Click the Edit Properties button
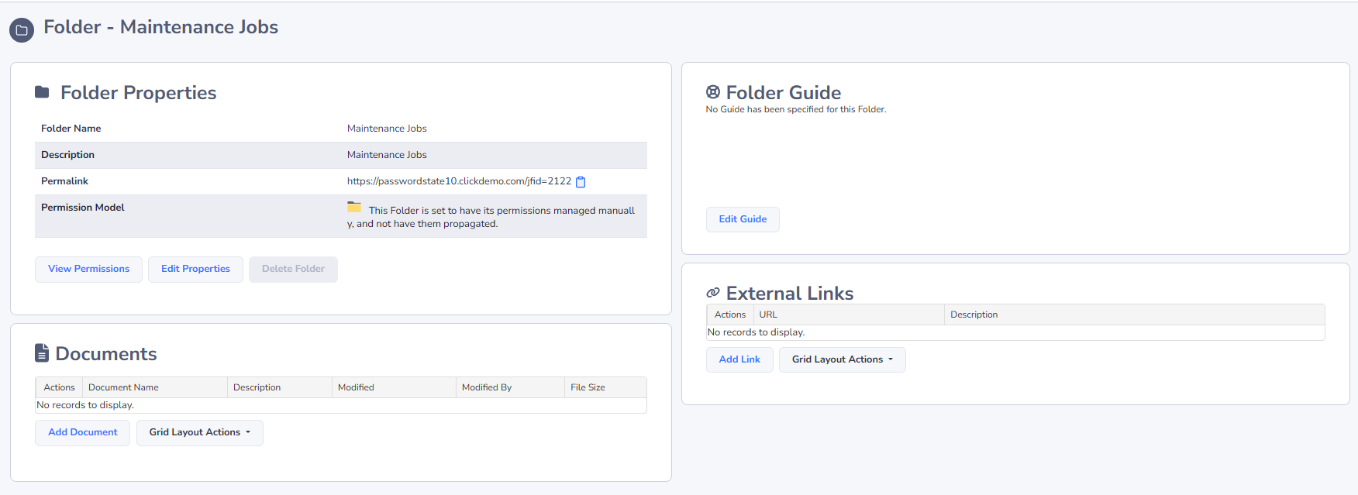Image resolution: width=1358 pixels, height=495 pixels. tap(195, 269)
